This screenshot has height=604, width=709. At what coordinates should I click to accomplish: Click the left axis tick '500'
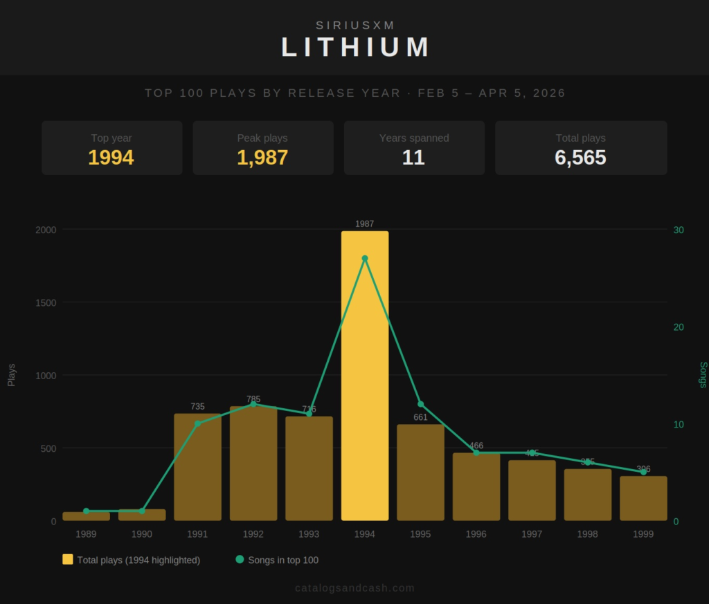(x=48, y=448)
